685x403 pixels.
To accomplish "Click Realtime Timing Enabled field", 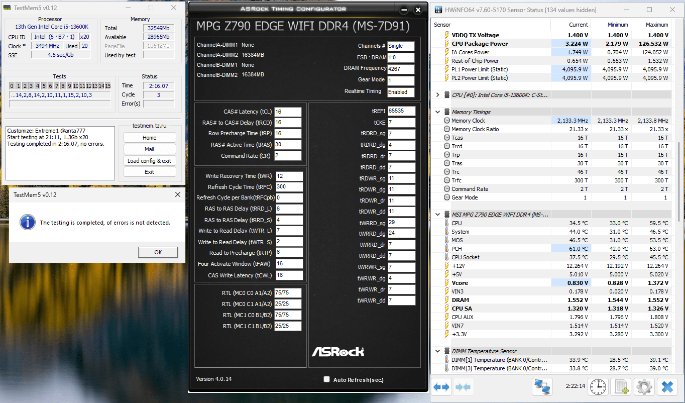I will tap(401, 92).
